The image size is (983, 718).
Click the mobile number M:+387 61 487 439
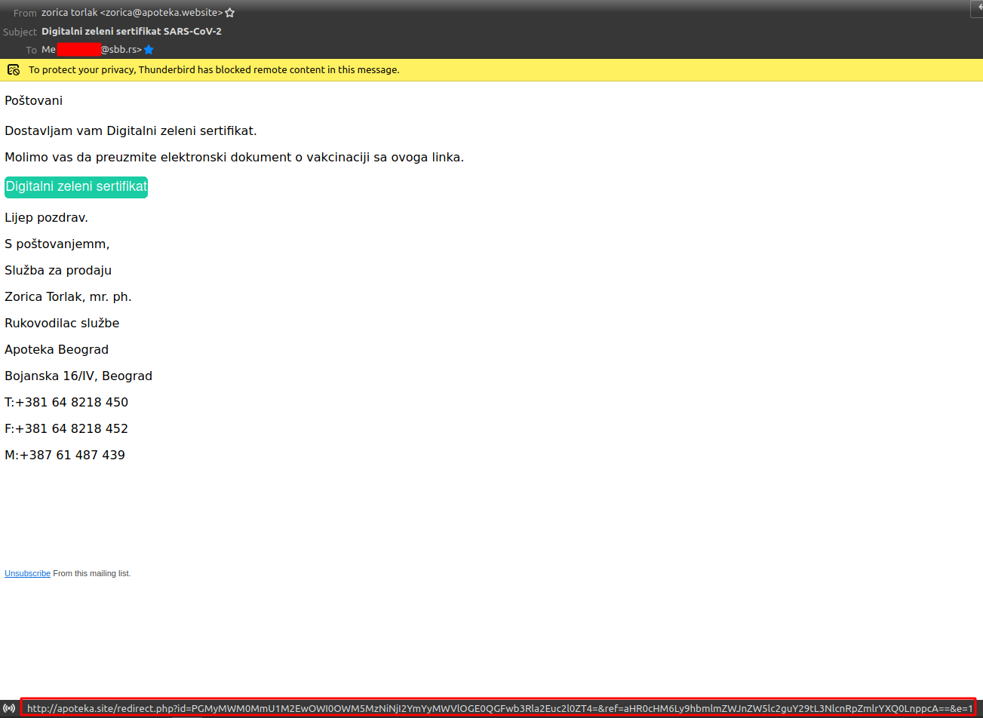tap(65, 456)
